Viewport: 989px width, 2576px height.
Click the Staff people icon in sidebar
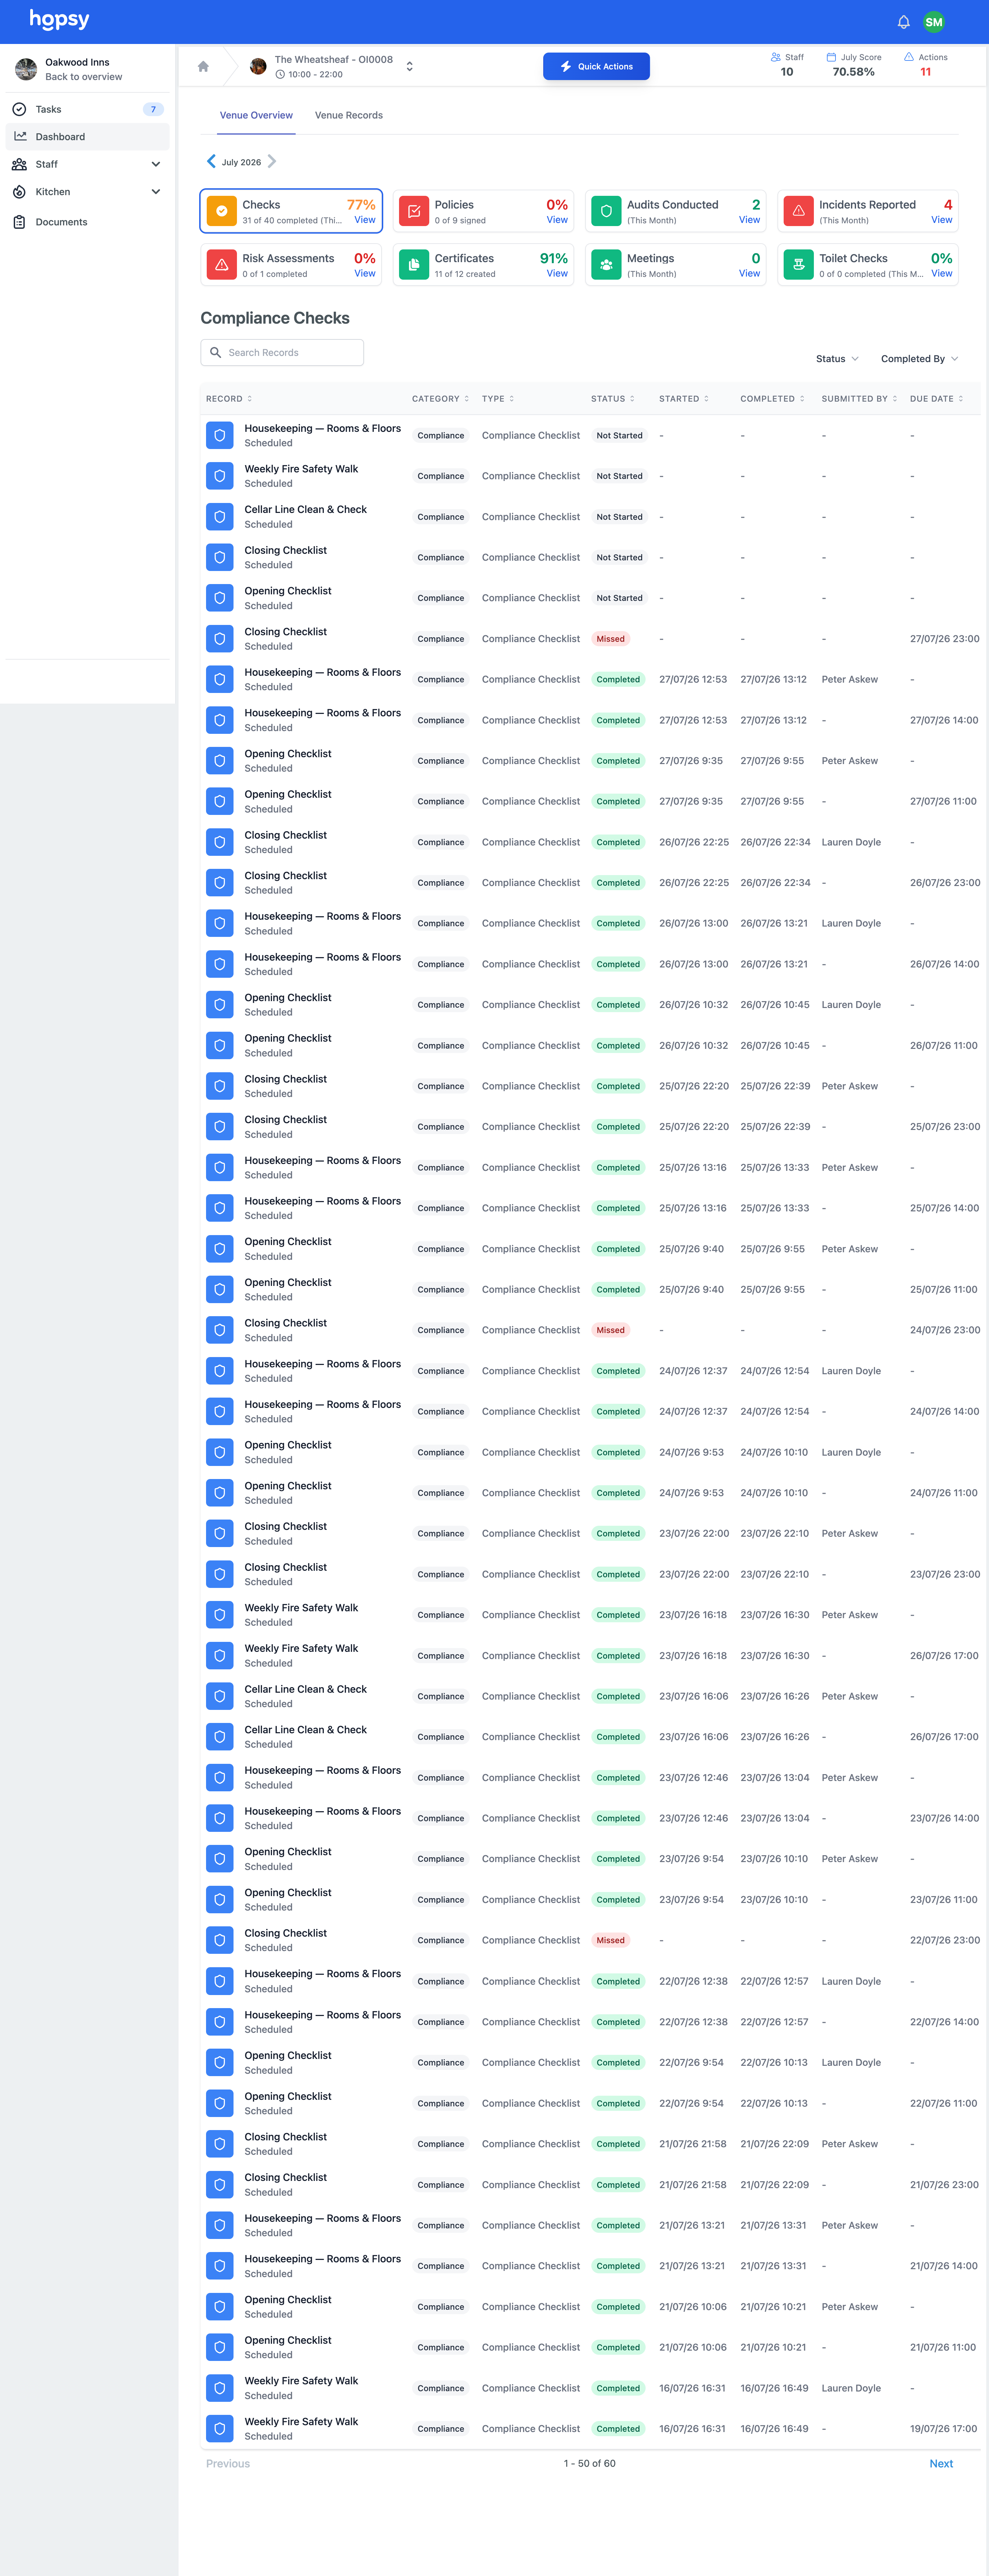coord(19,164)
